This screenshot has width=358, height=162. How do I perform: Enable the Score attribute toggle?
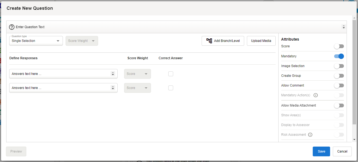coord(339,46)
